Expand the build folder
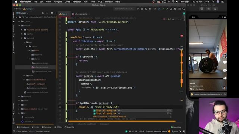This screenshot has width=239, height=134. click(29, 51)
